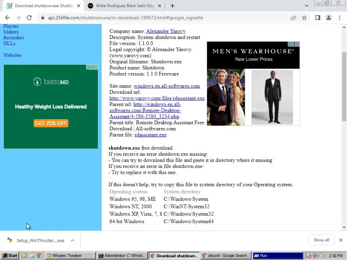Viewport: 347px width, 260px height.
Task: Click the Parent file rdassistant.exe link
Action: [x=150, y=135]
